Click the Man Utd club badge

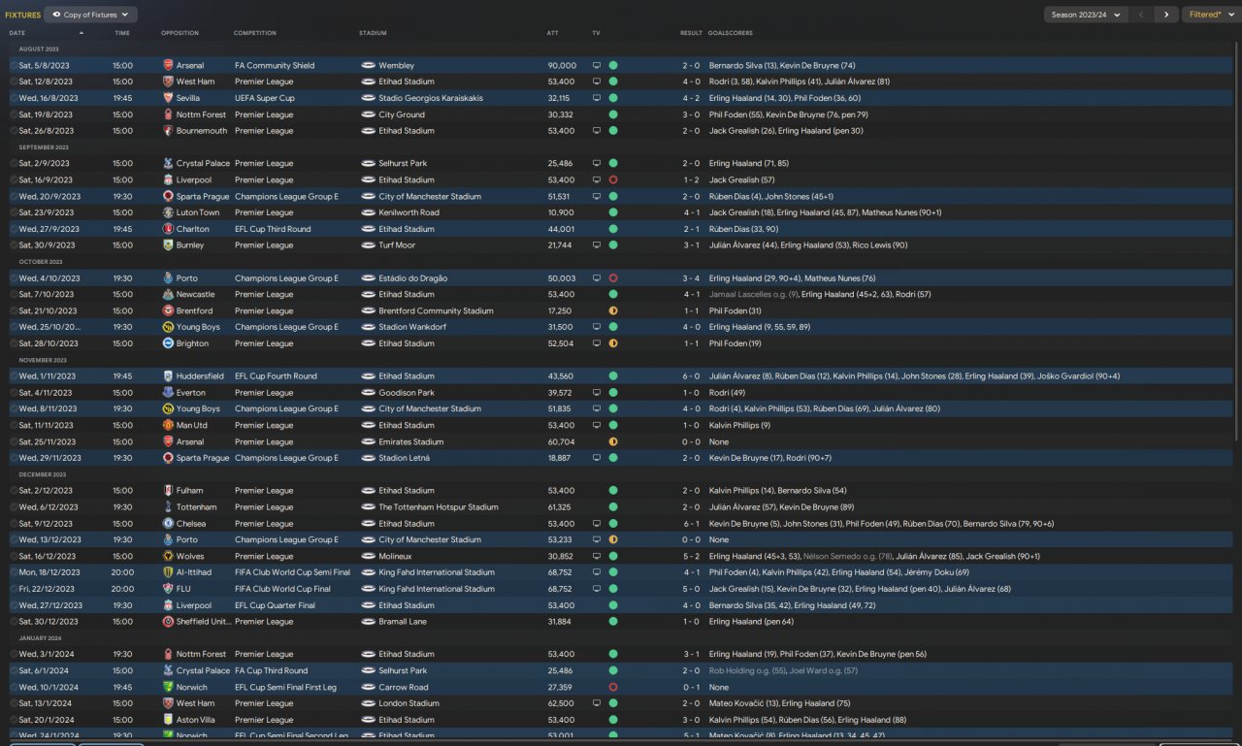pos(168,425)
